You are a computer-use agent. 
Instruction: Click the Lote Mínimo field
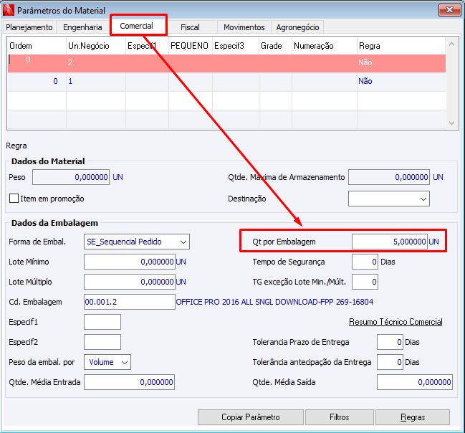(129, 262)
